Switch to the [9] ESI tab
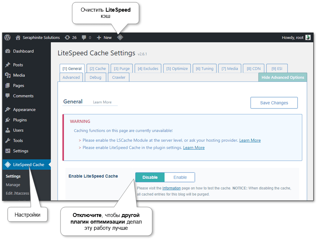 pos(277,69)
